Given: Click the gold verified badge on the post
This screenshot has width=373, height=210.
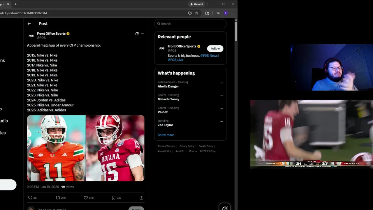Looking at the screenshot, I should (x=68, y=34).
